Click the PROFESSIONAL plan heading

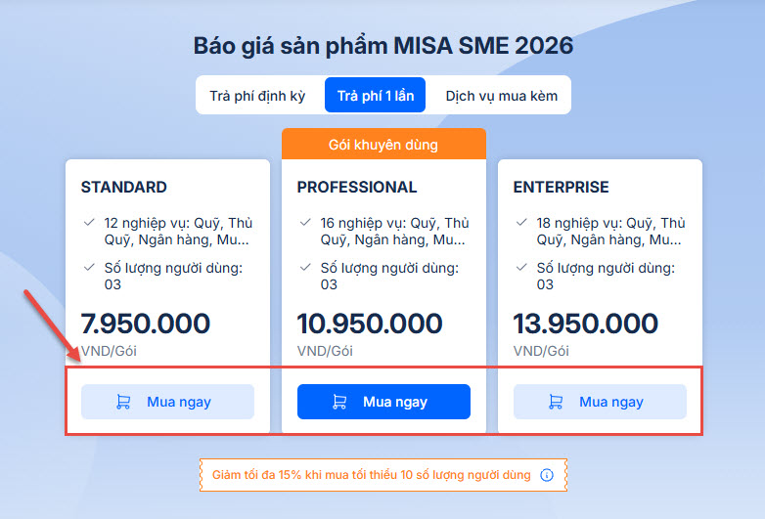click(x=357, y=187)
